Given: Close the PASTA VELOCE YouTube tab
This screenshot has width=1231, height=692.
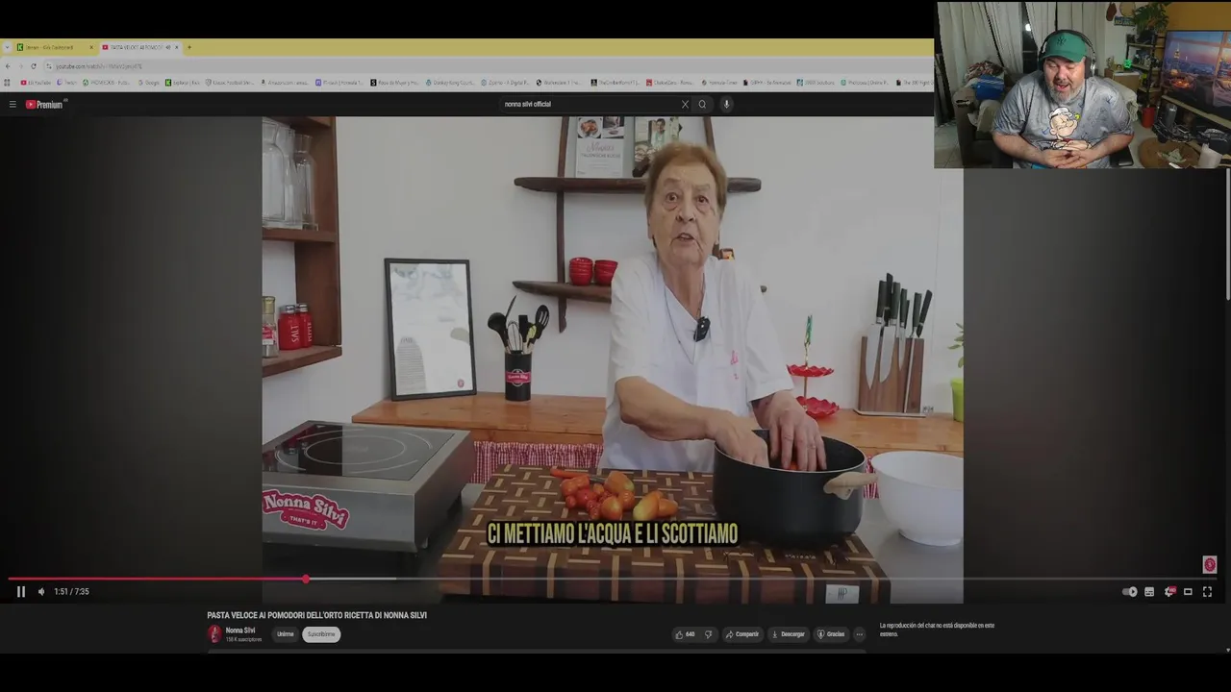Looking at the screenshot, I should click(177, 47).
